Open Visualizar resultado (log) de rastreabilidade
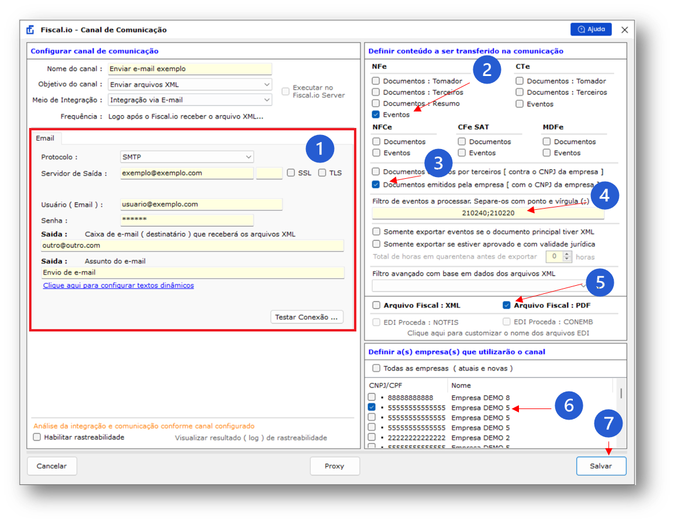The height and width of the screenshot is (523, 674). (x=250, y=438)
